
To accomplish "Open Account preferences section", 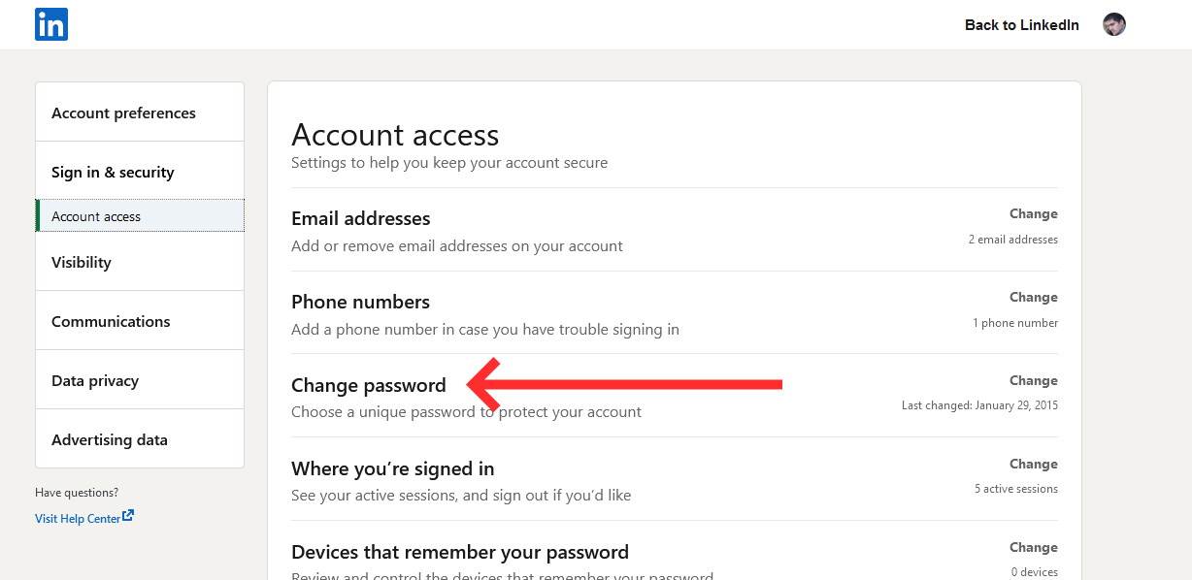I will pyautogui.click(x=123, y=113).
